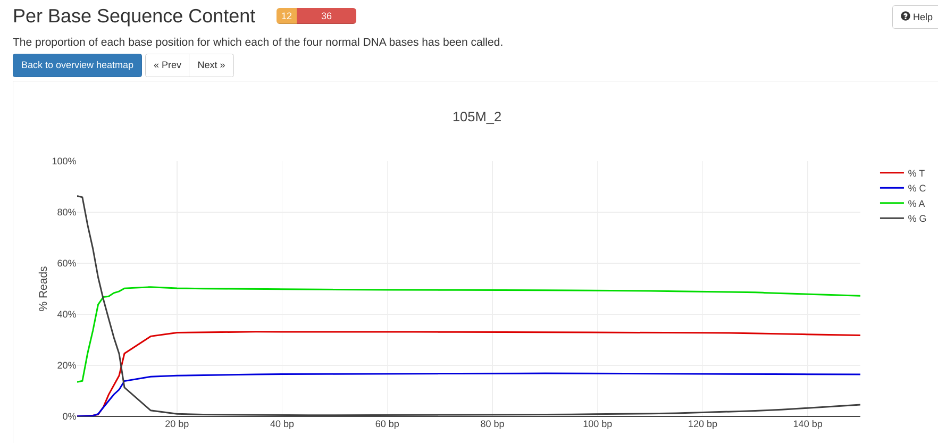Click the chart title 105M_2
The image size is (938, 443).
tap(476, 117)
